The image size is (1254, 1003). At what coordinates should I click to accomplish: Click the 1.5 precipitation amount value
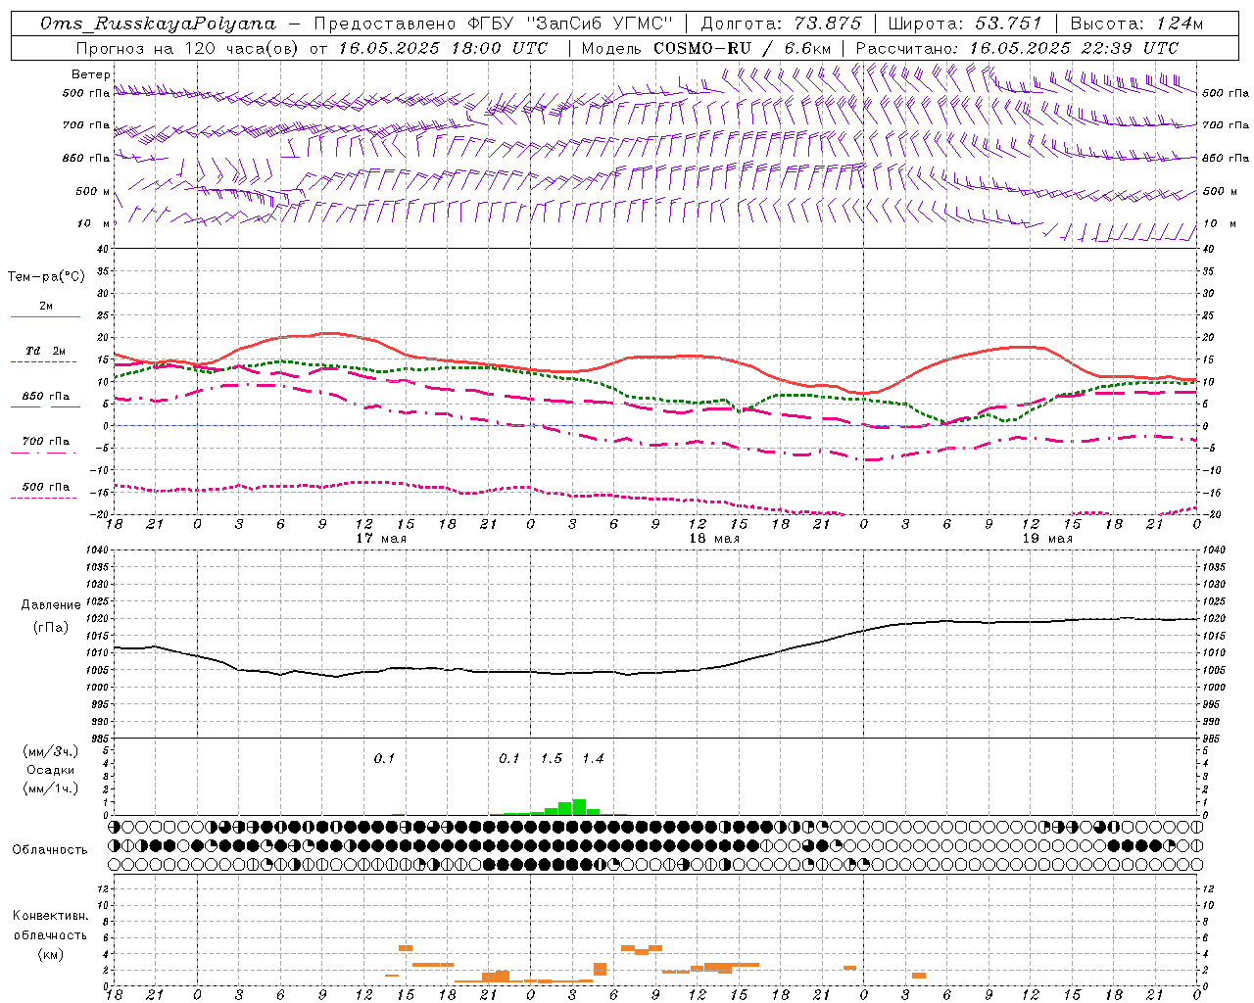tap(552, 759)
